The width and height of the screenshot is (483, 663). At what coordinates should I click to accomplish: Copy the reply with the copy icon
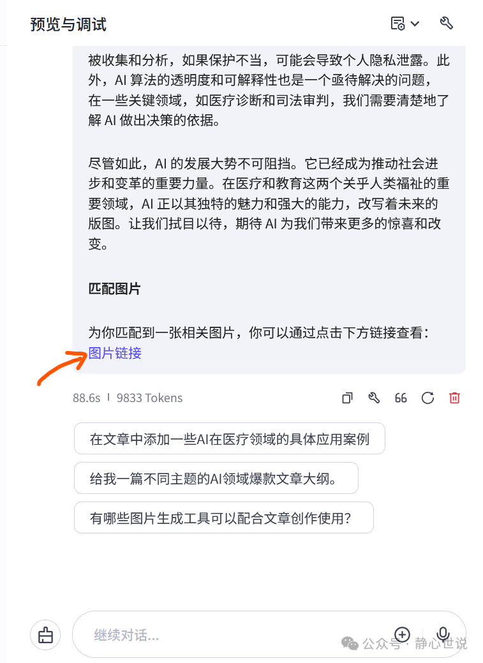coord(347,398)
